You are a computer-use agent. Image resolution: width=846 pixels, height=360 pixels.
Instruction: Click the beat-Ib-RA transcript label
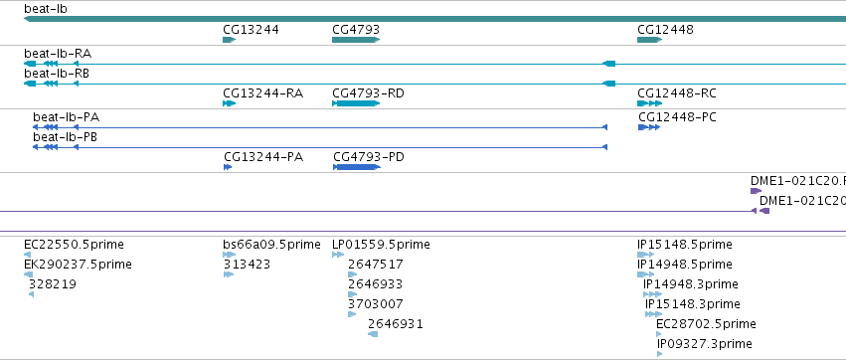point(58,54)
